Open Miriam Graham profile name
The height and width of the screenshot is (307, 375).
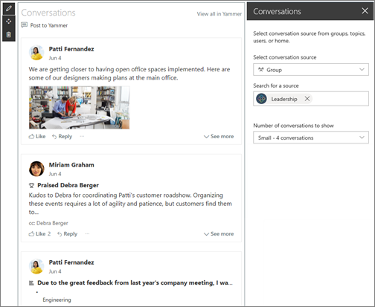(71, 165)
